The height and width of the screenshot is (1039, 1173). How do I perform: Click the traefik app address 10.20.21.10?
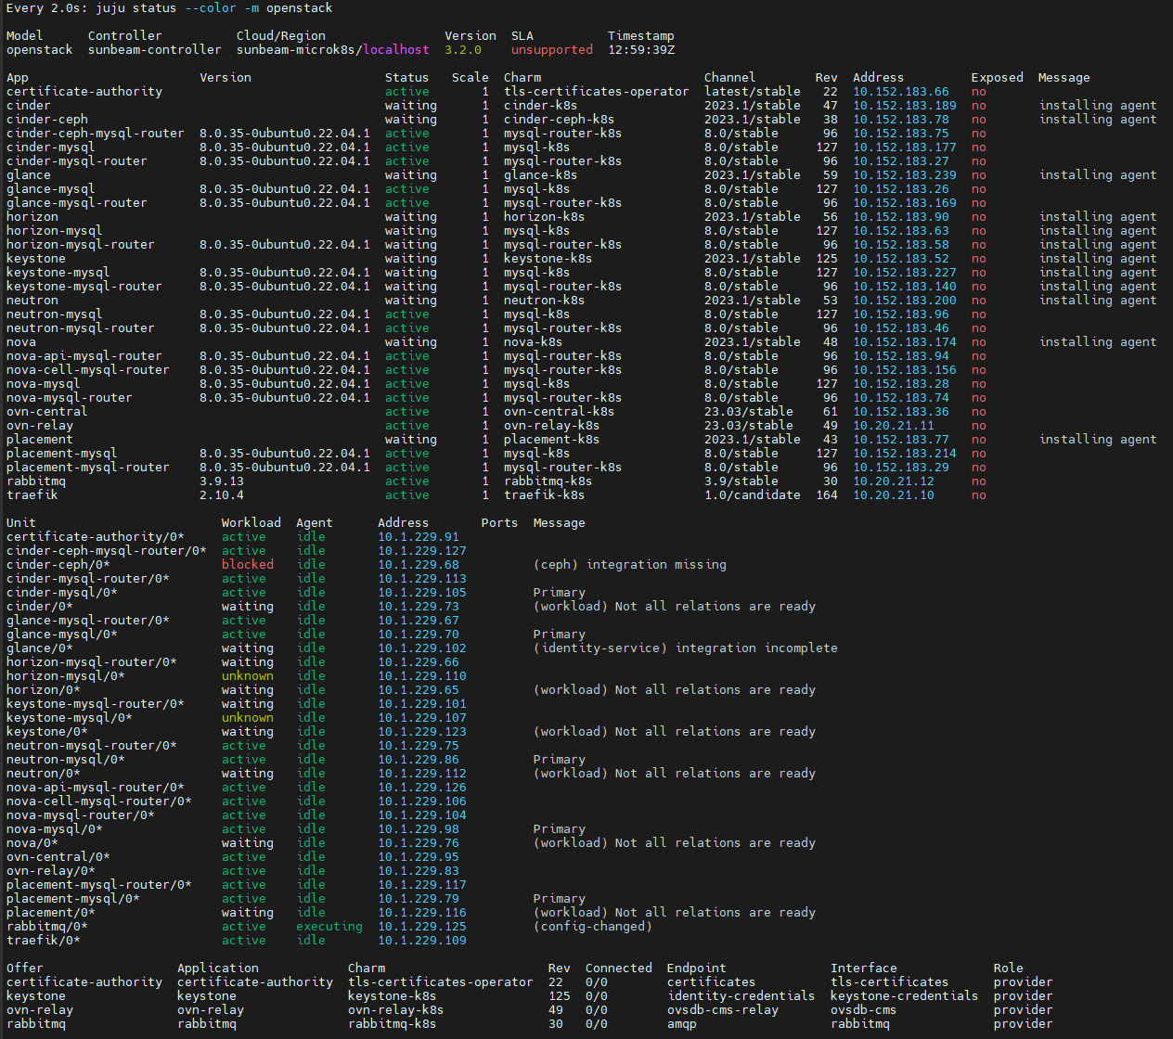tap(893, 495)
